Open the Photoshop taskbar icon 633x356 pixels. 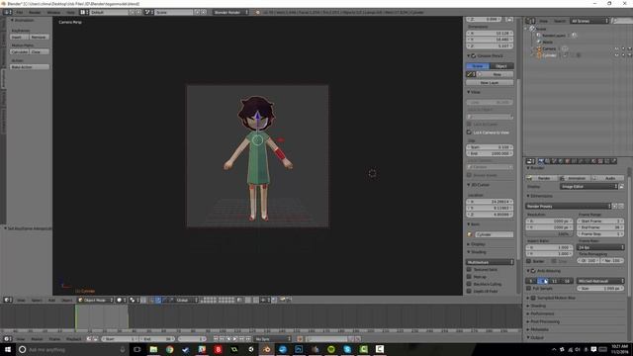299,349
